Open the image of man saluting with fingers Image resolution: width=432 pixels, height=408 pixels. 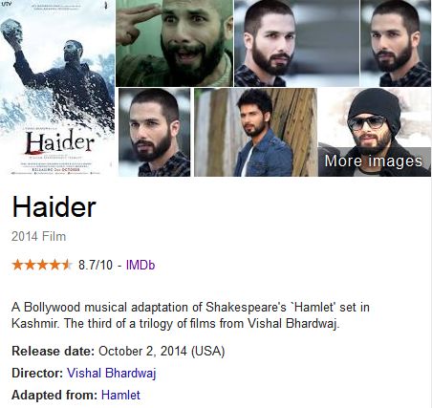coord(174,43)
